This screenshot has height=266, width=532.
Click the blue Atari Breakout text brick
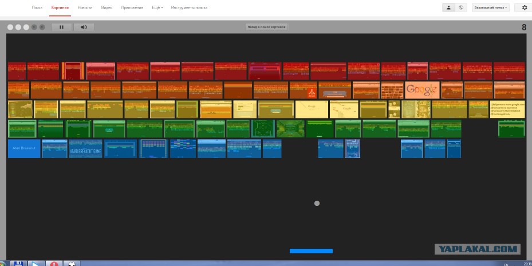24,148
